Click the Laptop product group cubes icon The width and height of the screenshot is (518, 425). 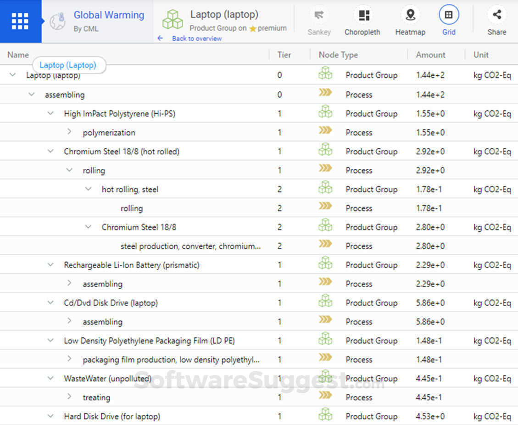tap(173, 20)
